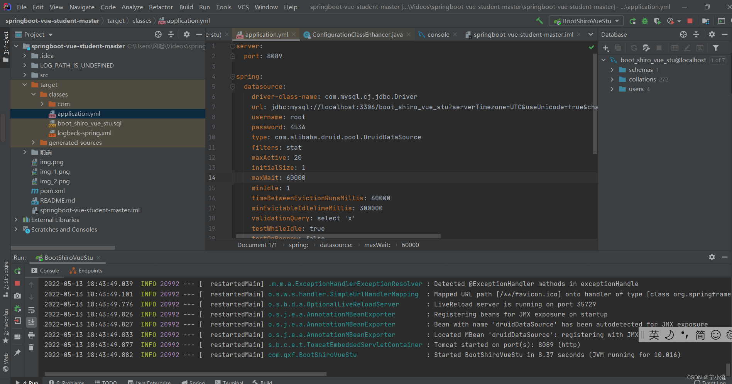The height and width of the screenshot is (384, 732).
Task: Collapse all nodes in the Database panel
Action: [696, 34]
